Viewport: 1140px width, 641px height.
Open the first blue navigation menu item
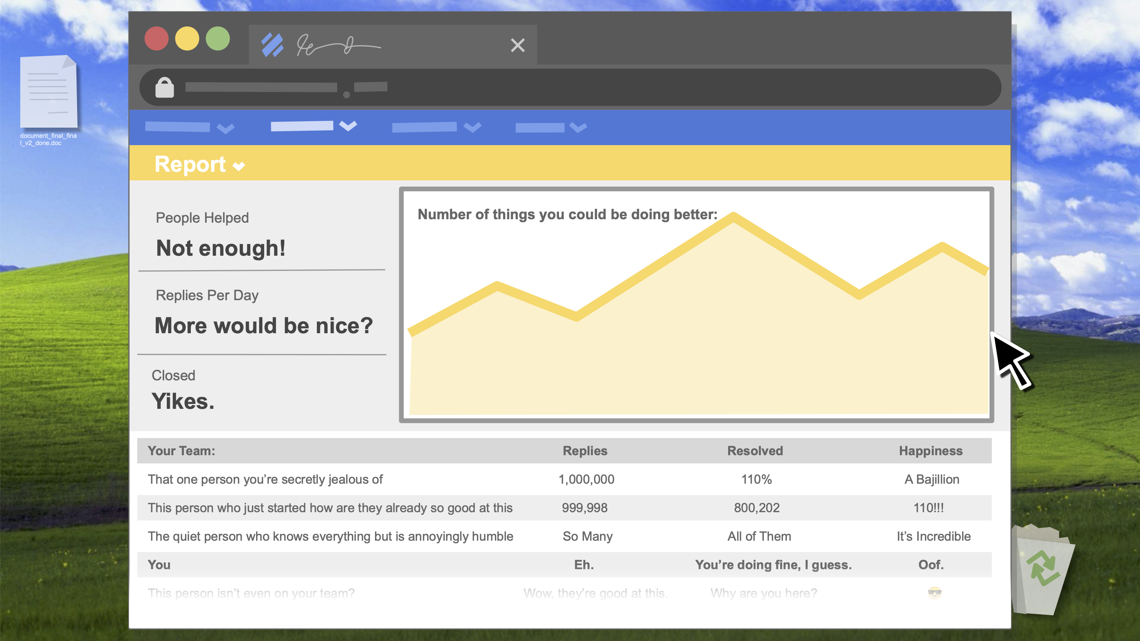[x=177, y=127]
